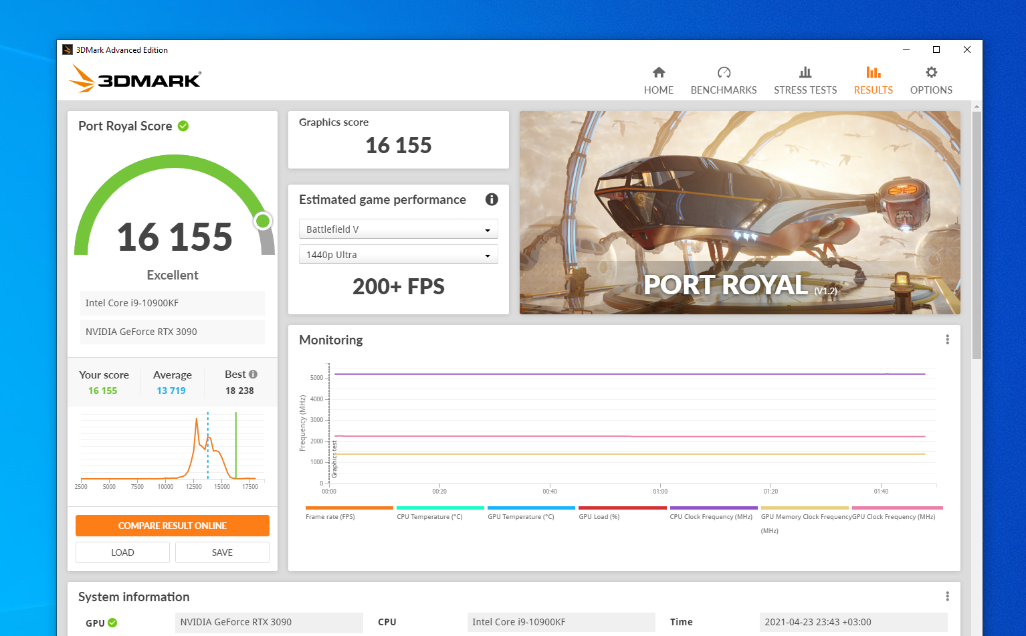
Task: Click the SAVE button
Action: click(222, 552)
